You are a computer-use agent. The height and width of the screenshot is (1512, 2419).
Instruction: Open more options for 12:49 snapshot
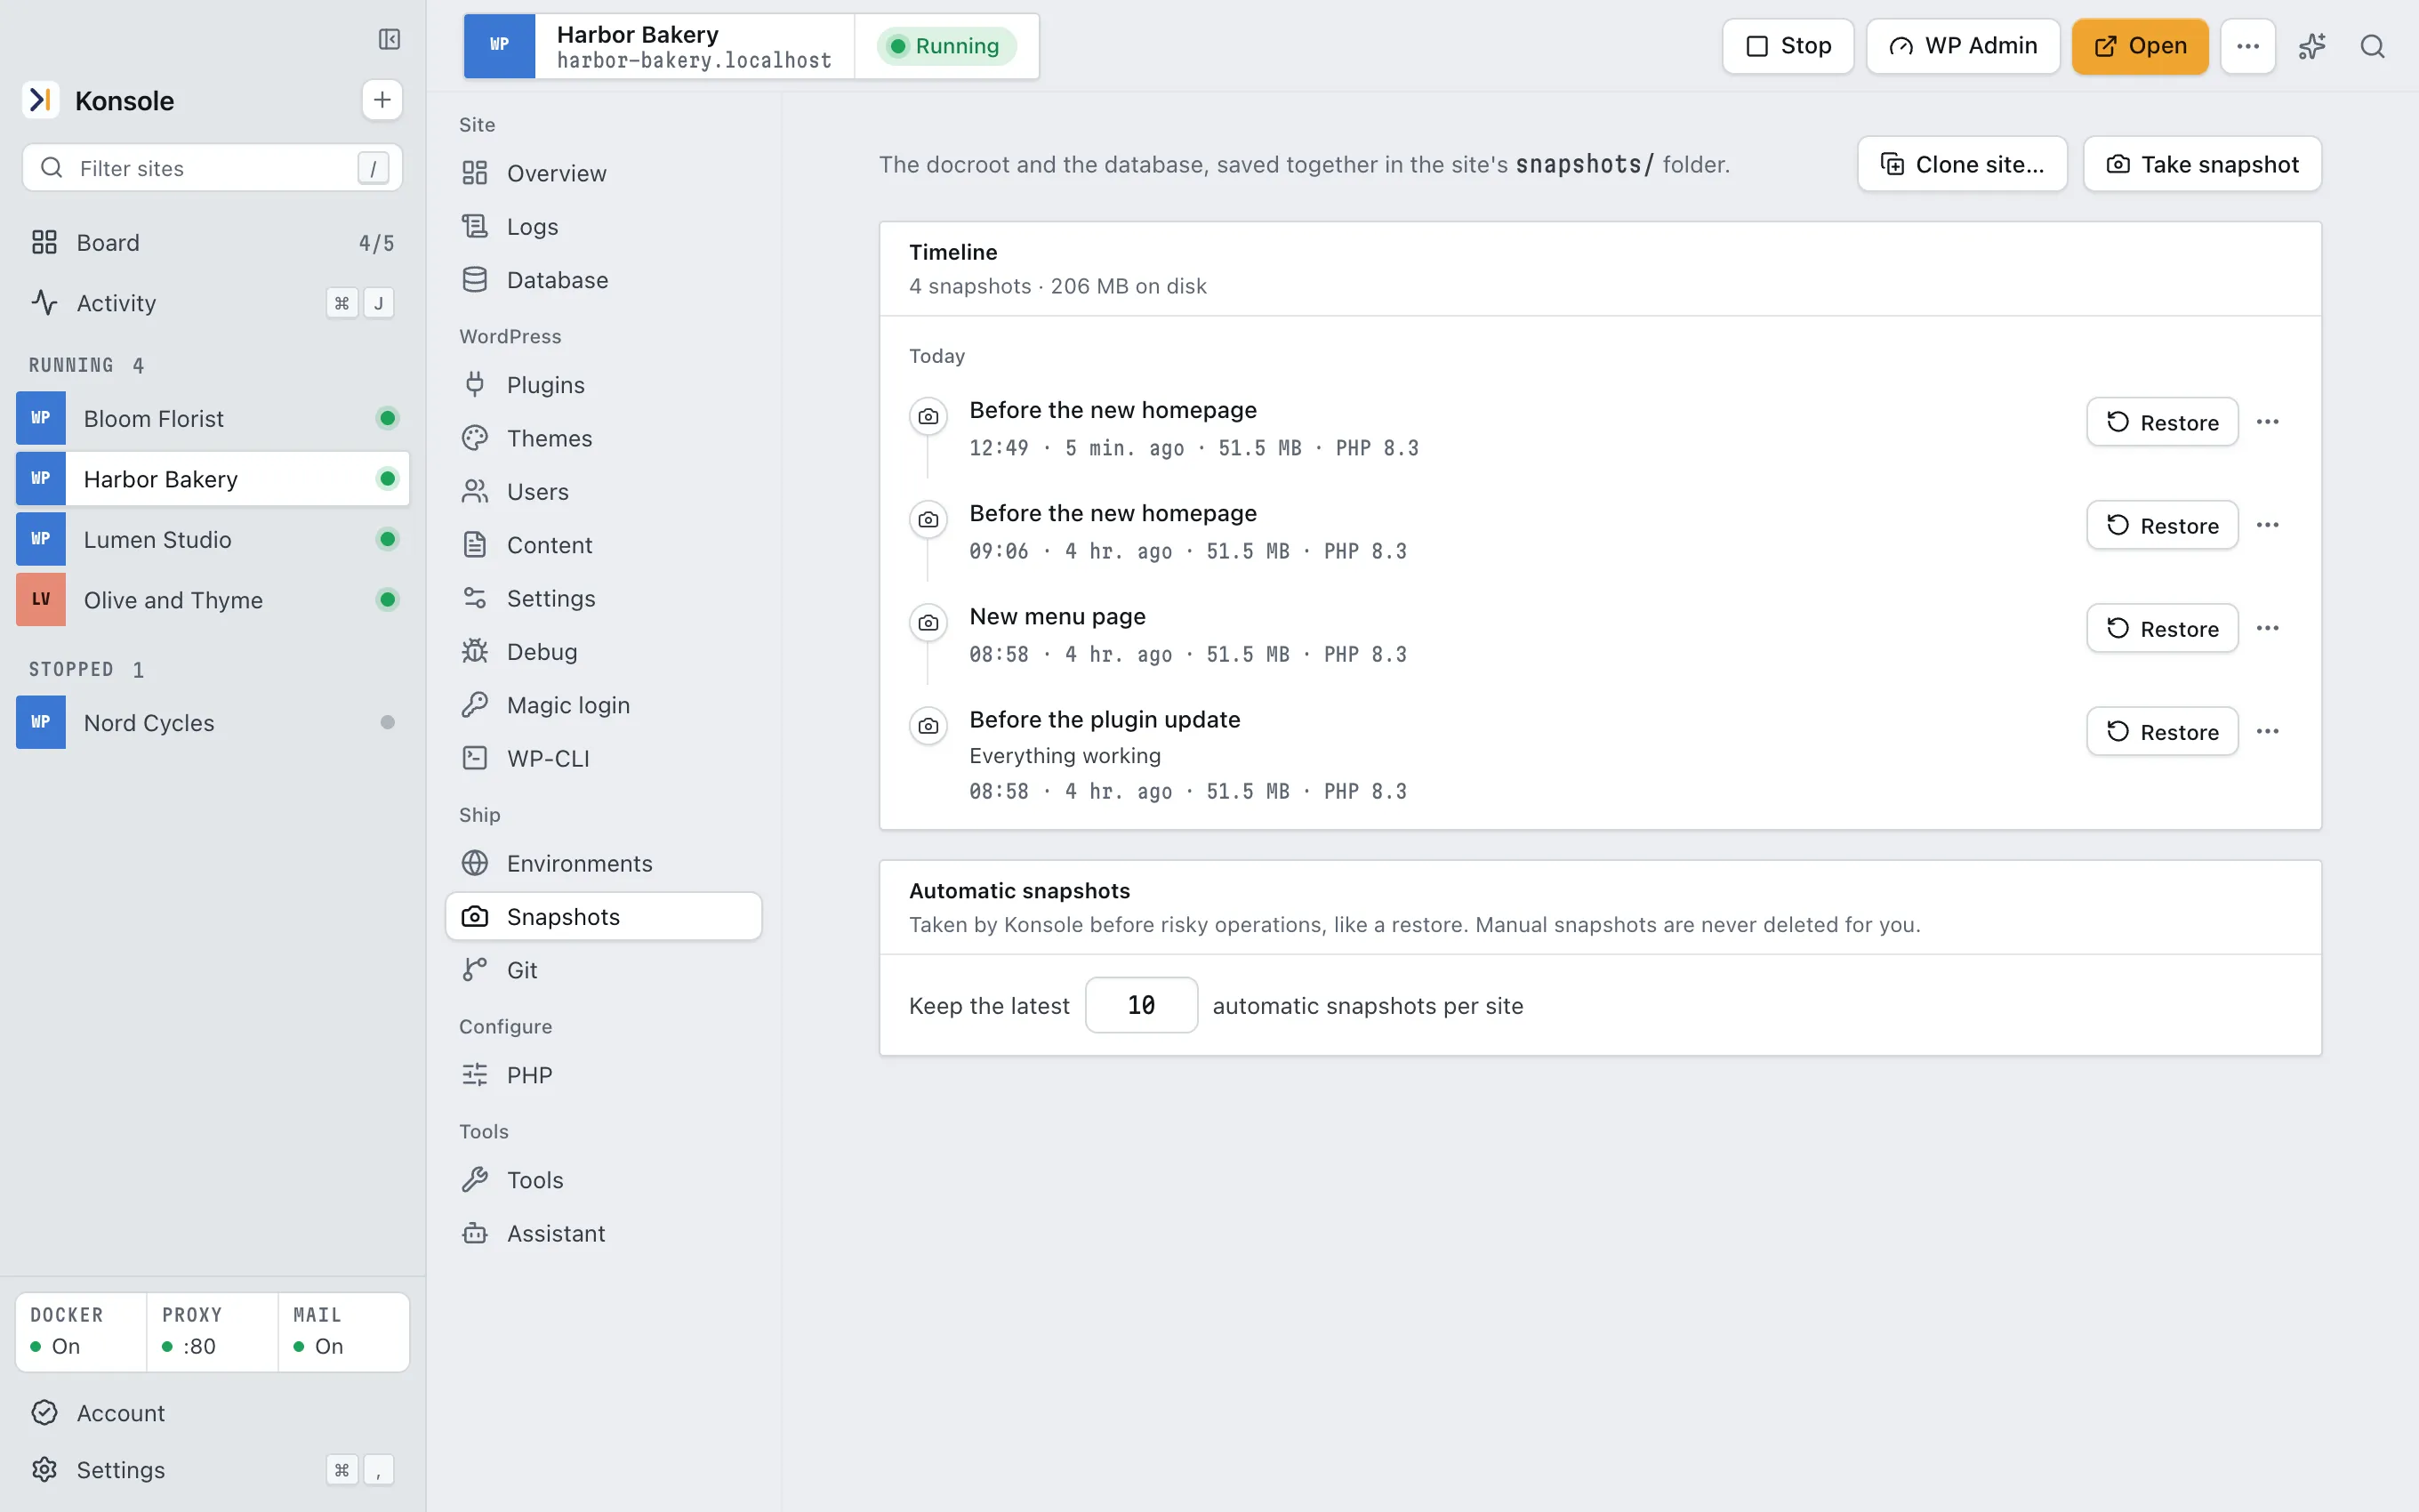pyautogui.click(x=2267, y=422)
